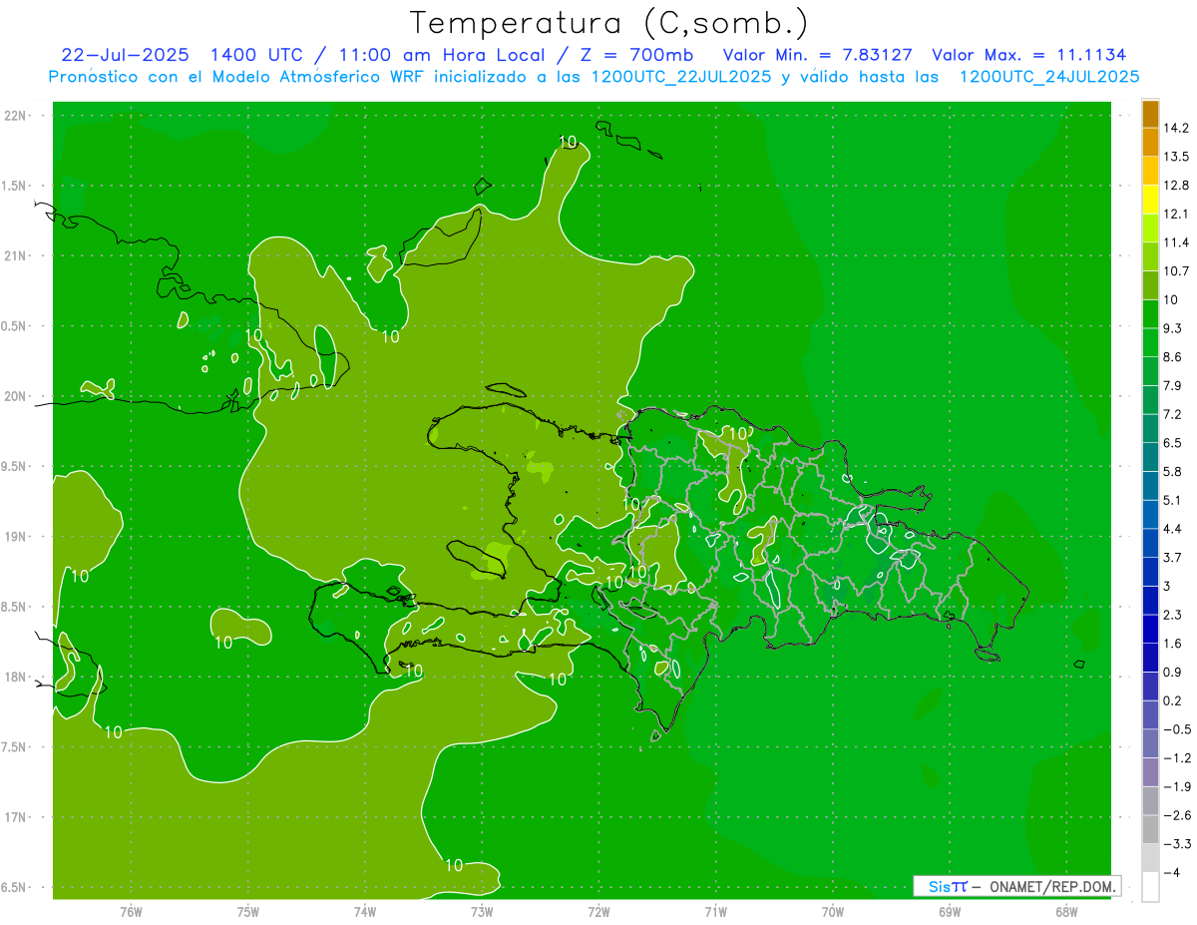Click the '21N' latitude axis label
This screenshot has height=925, width=1197.
[x=16, y=256]
